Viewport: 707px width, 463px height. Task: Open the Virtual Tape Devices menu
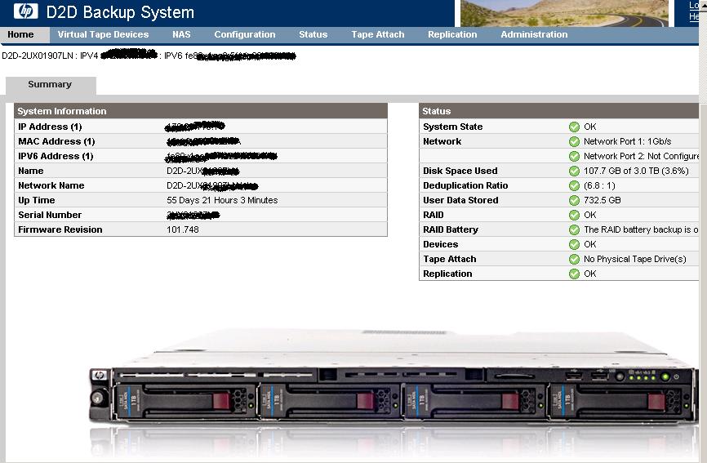pyautogui.click(x=103, y=35)
